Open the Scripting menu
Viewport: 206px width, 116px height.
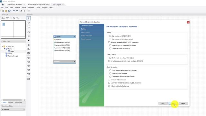[45, 8]
